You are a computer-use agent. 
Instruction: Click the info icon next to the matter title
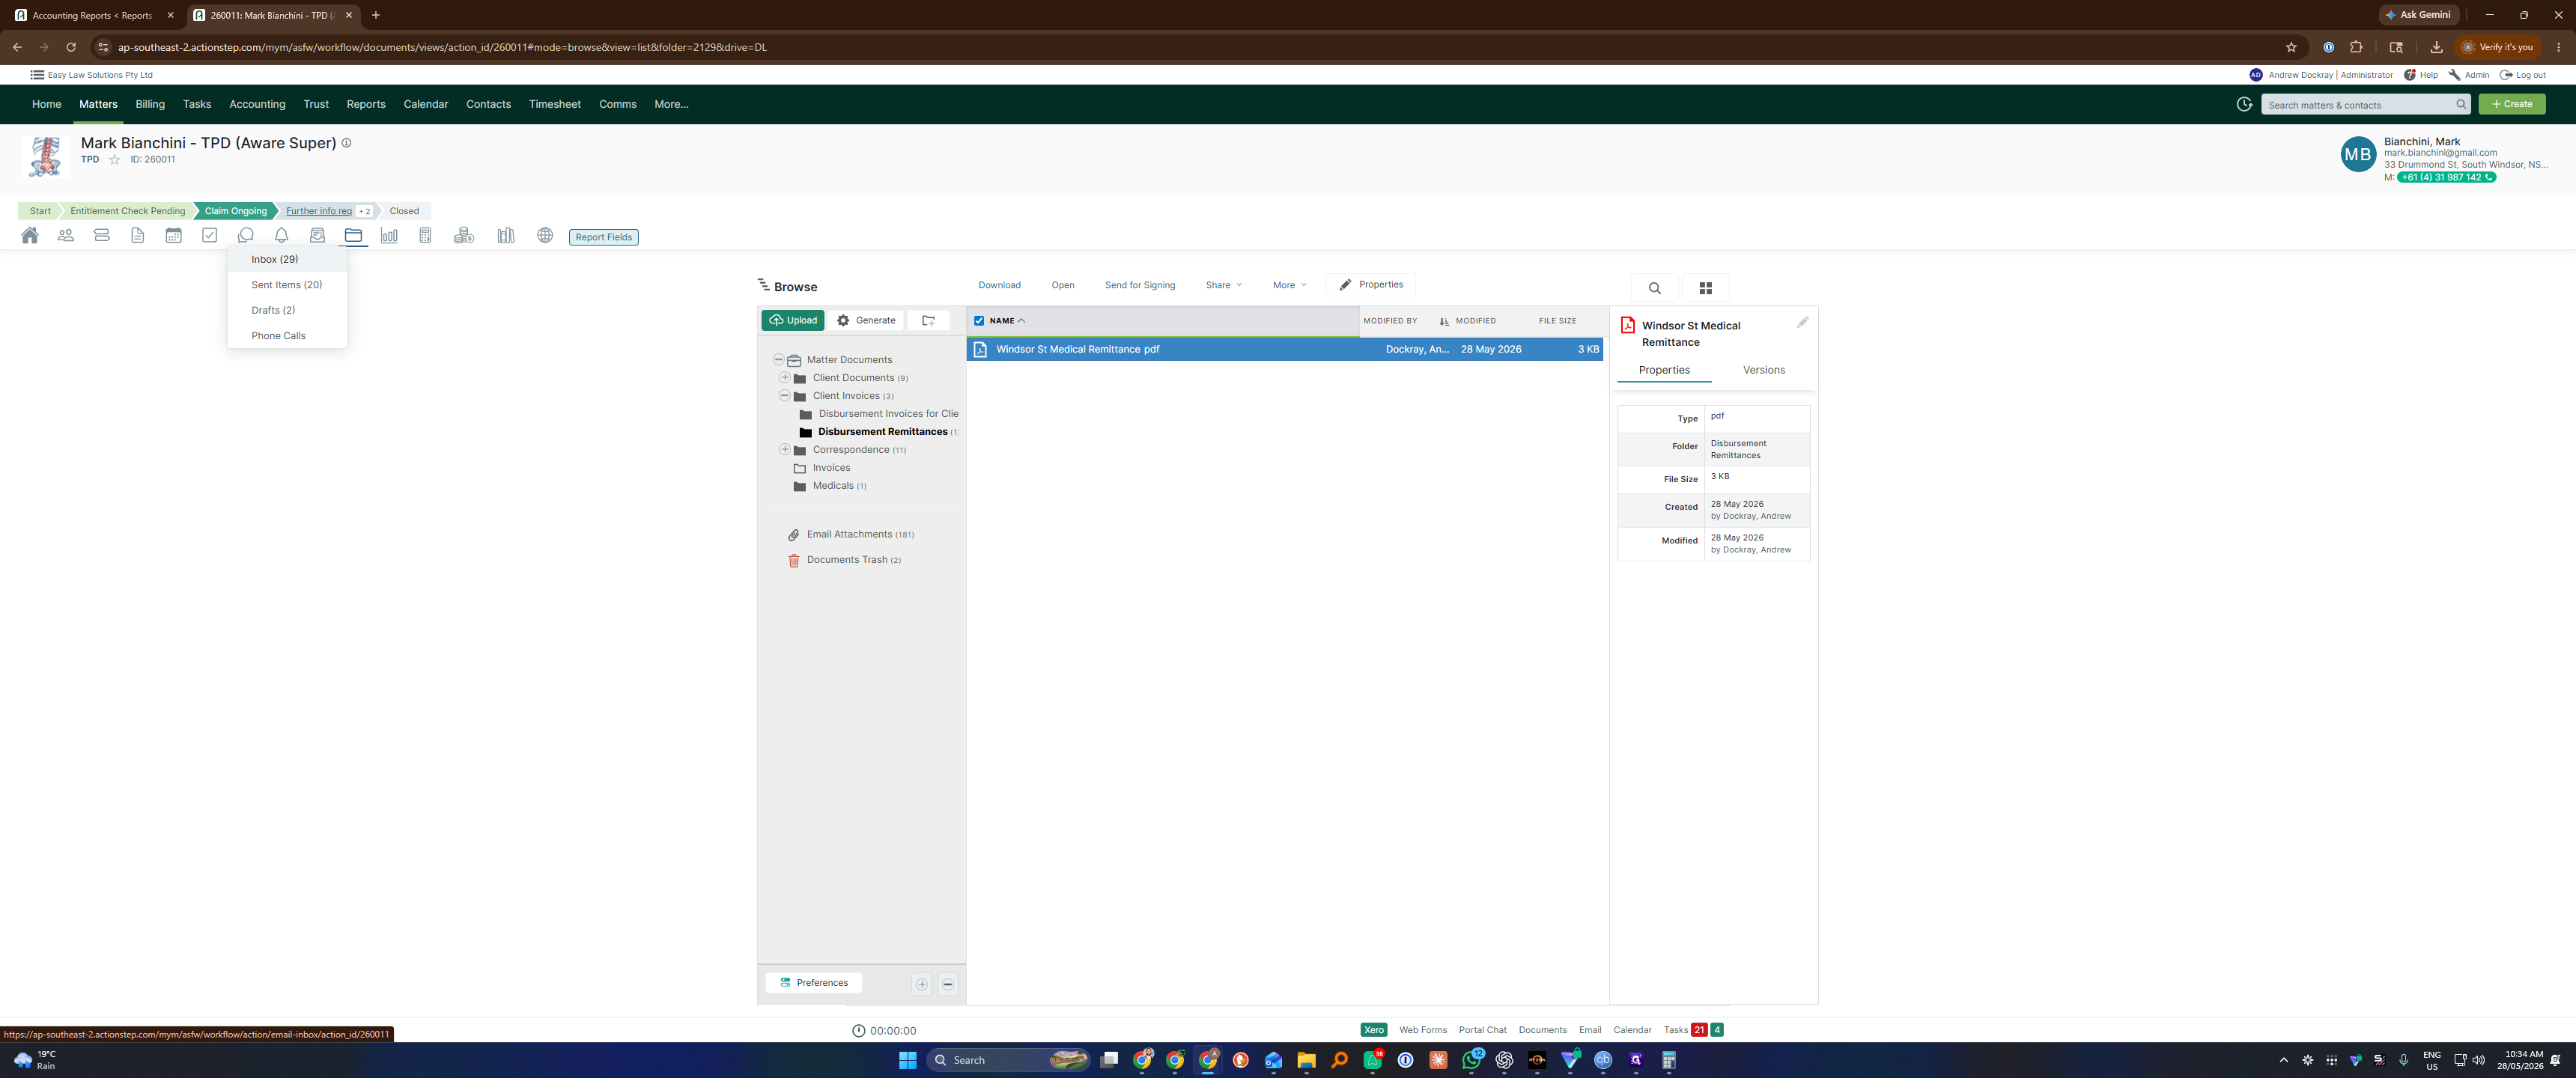coord(347,143)
